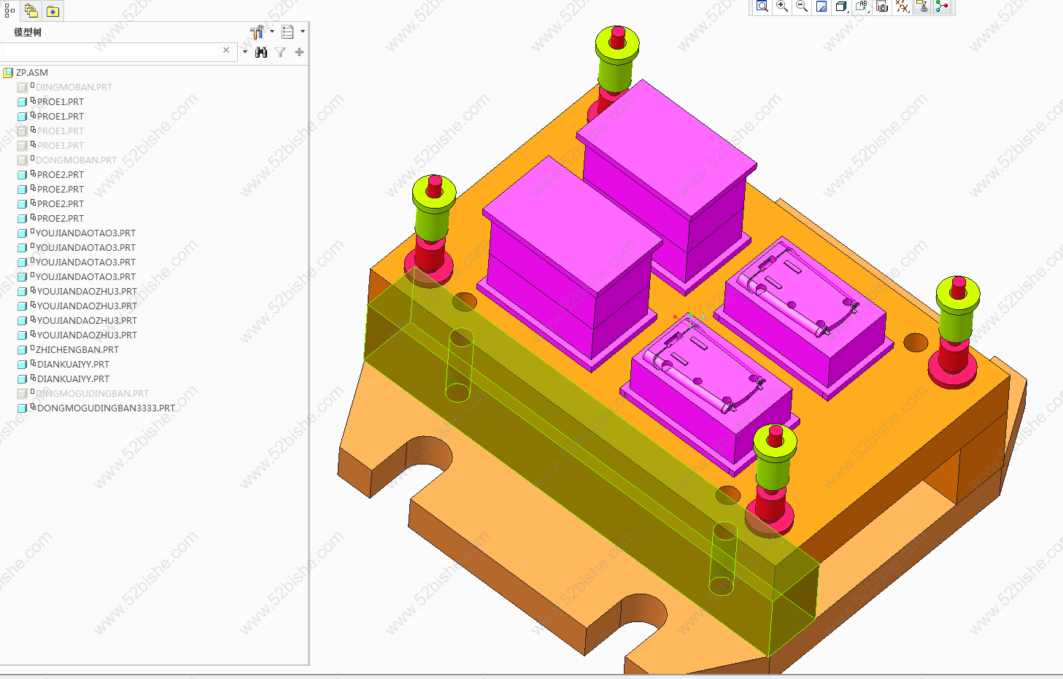Image resolution: width=1063 pixels, height=679 pixels.
Task: Click the Zoom In magnifier icon
Action: pyautogui.click(x=782, y=7)
